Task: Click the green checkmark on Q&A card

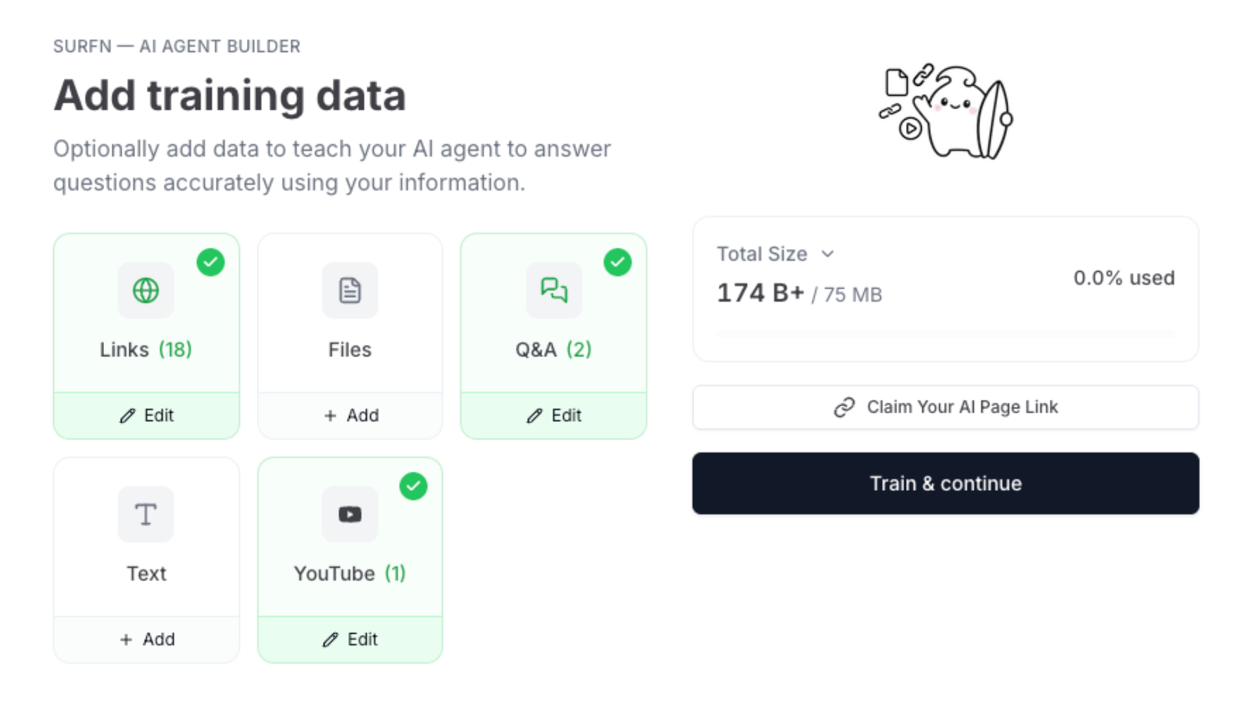Action: click(x=617, y=263)
